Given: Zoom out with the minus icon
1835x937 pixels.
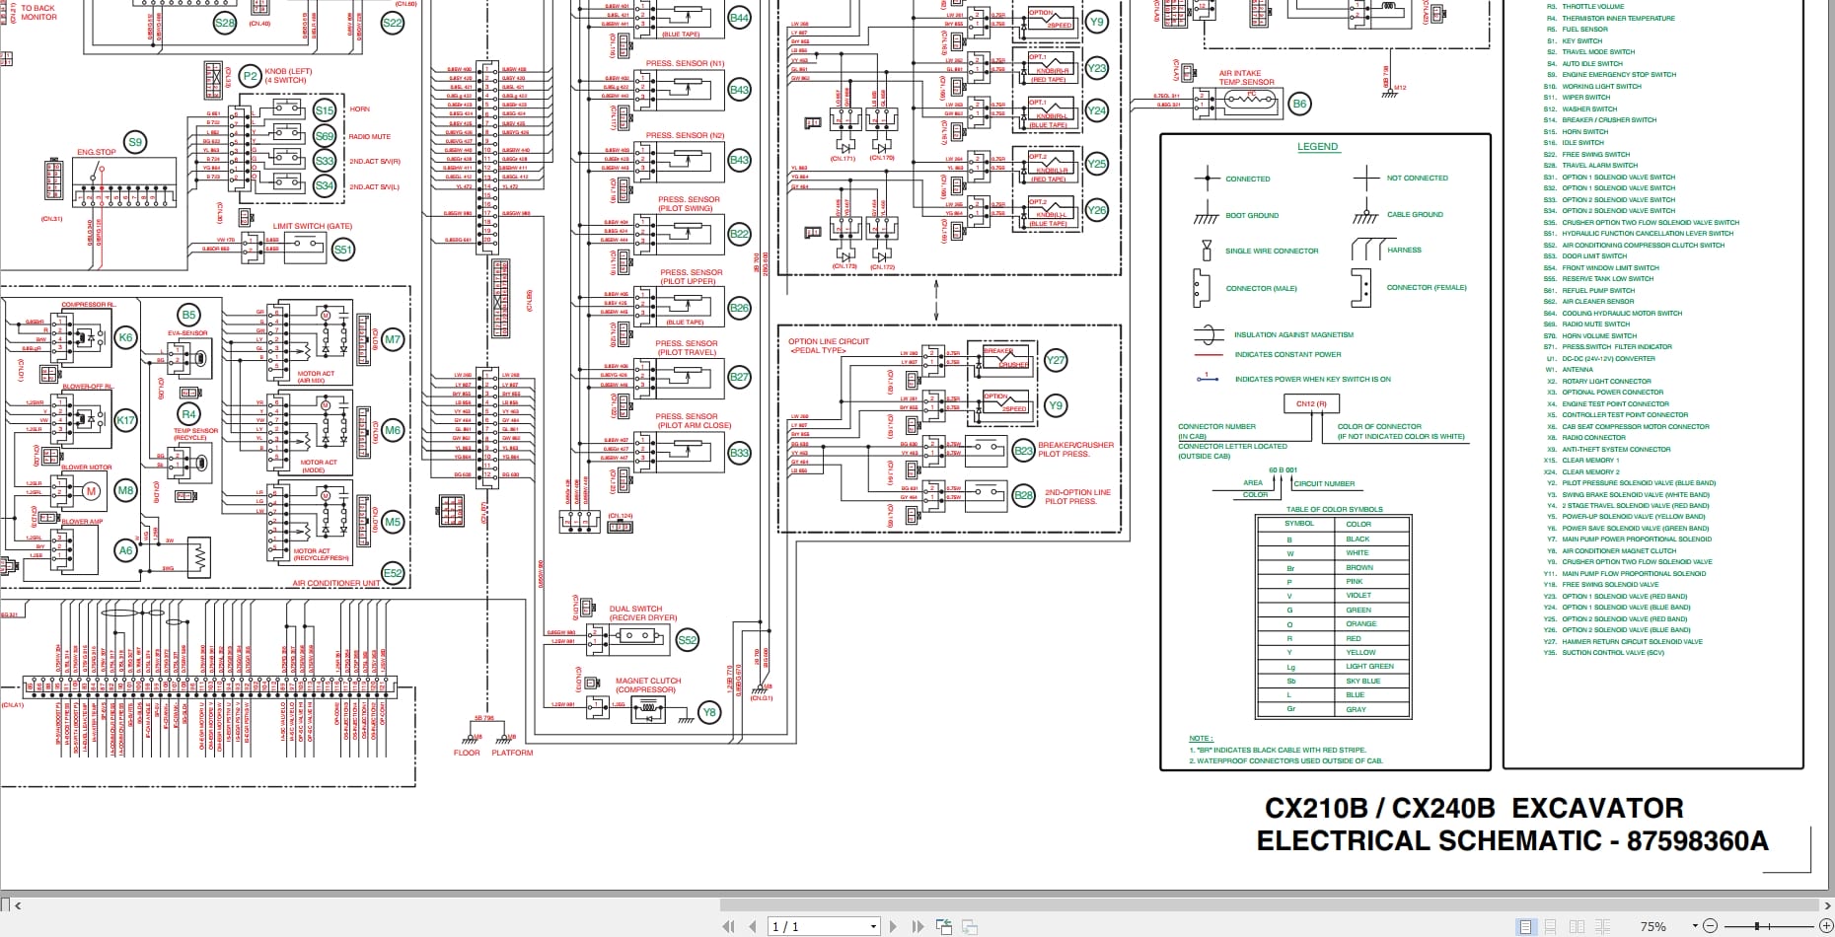Looking at the screenshot, I should [1709, 925].
